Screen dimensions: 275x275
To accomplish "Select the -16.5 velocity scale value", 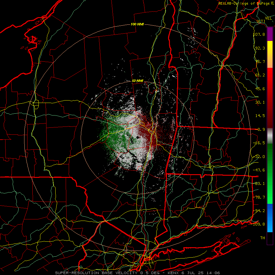I will (259, 143).
